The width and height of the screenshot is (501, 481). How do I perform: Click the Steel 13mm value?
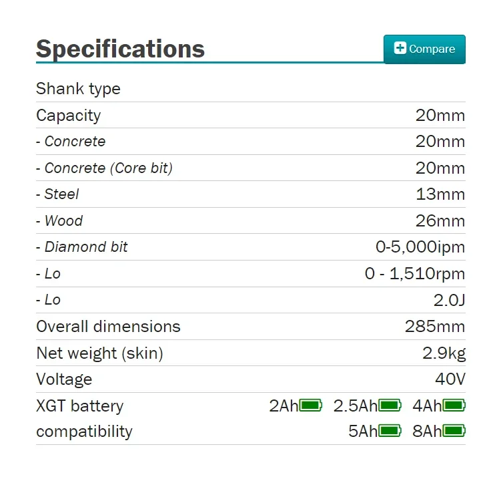tap(440, 194)
